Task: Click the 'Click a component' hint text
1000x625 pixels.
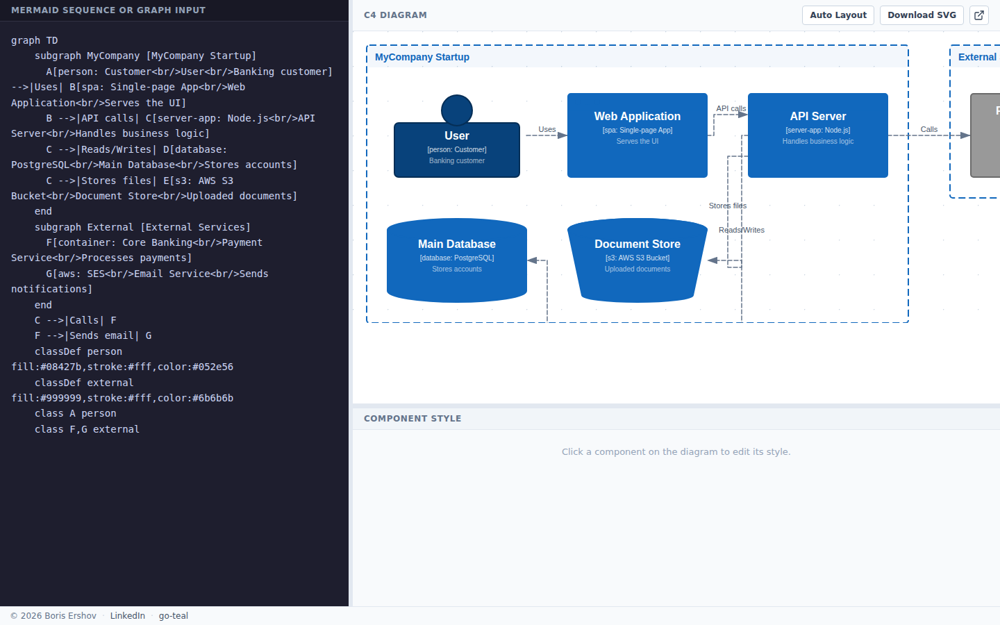Action: point(676,451)
